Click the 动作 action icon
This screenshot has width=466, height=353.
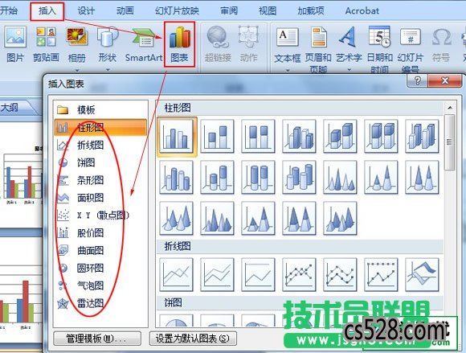[x=248, y=44]
